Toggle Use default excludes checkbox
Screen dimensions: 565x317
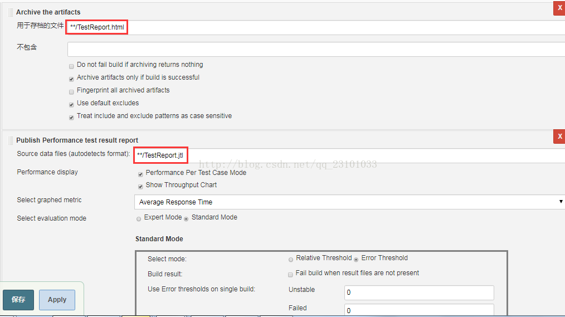click(x=71, y=105)
